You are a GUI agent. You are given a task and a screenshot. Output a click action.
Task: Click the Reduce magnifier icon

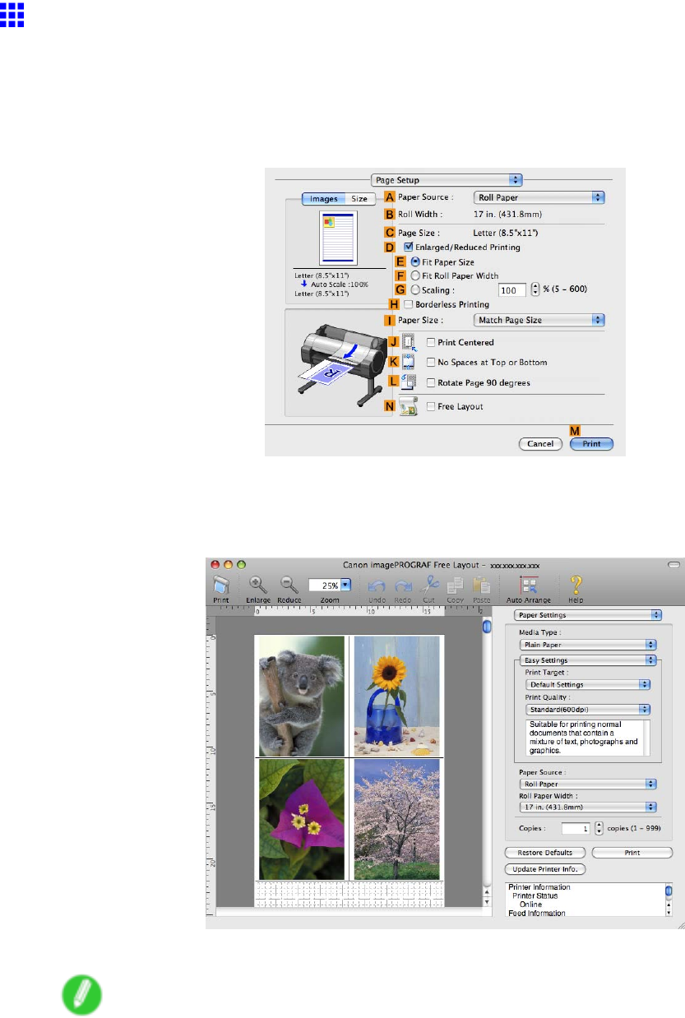coord(289,585)
